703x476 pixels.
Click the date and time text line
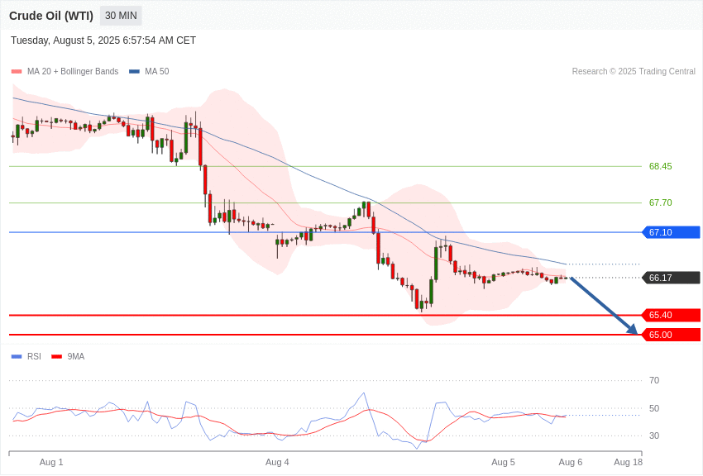coord(103,40)
